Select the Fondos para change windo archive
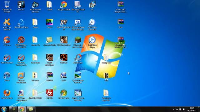 121,4
